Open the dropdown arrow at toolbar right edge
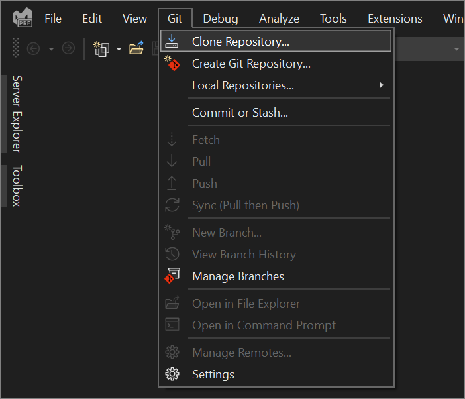The width and height of the screenshot is (465, 399). click(x=456, y=49)
